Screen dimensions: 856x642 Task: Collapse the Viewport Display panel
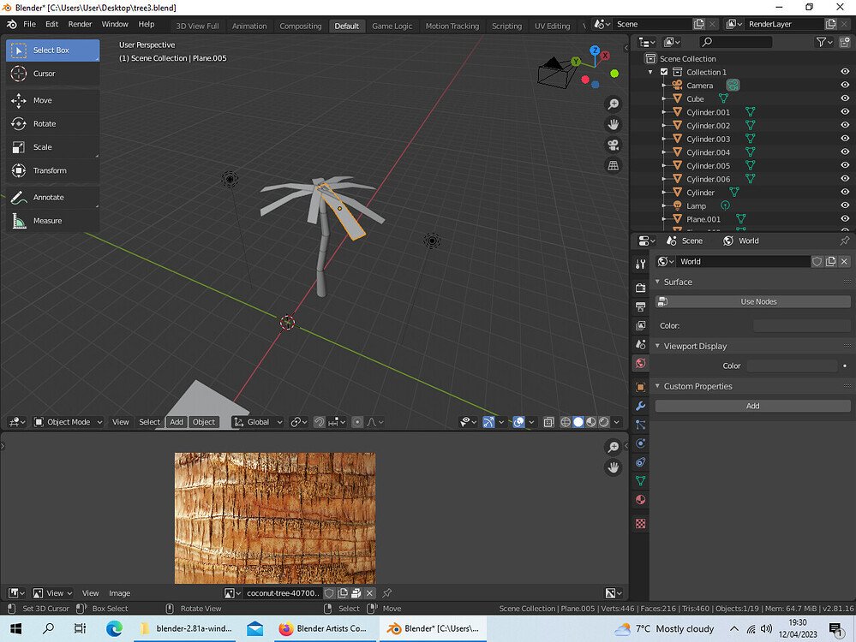(x=657, y=346)
